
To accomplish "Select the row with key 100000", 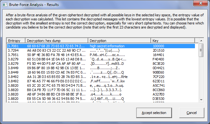I will 101,46.
